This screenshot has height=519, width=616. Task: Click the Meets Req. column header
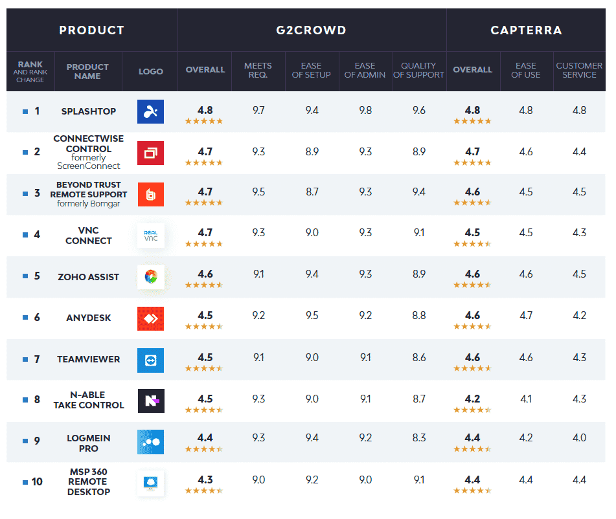[x=258, y=71]
